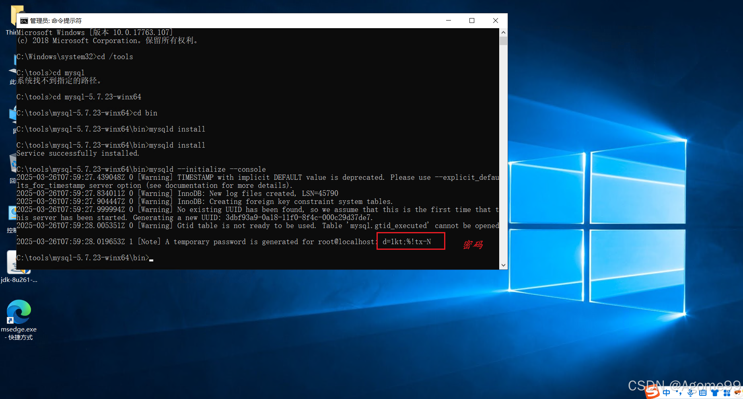The height and width of the screenshot is (399, 743).
Task: Open the Sogou toolbox grid icon
Action: point(727,393)
